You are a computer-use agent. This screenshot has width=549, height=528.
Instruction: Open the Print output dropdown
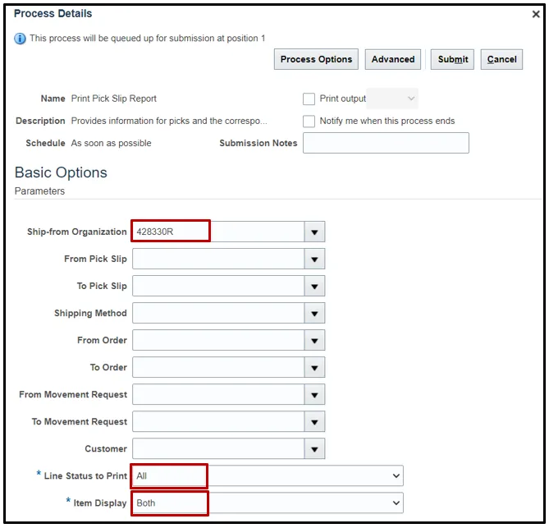coord(393,99)
